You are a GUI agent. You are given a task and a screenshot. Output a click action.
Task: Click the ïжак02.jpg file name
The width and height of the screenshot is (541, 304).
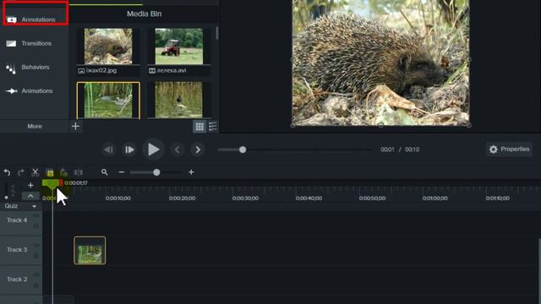[101, 70]
